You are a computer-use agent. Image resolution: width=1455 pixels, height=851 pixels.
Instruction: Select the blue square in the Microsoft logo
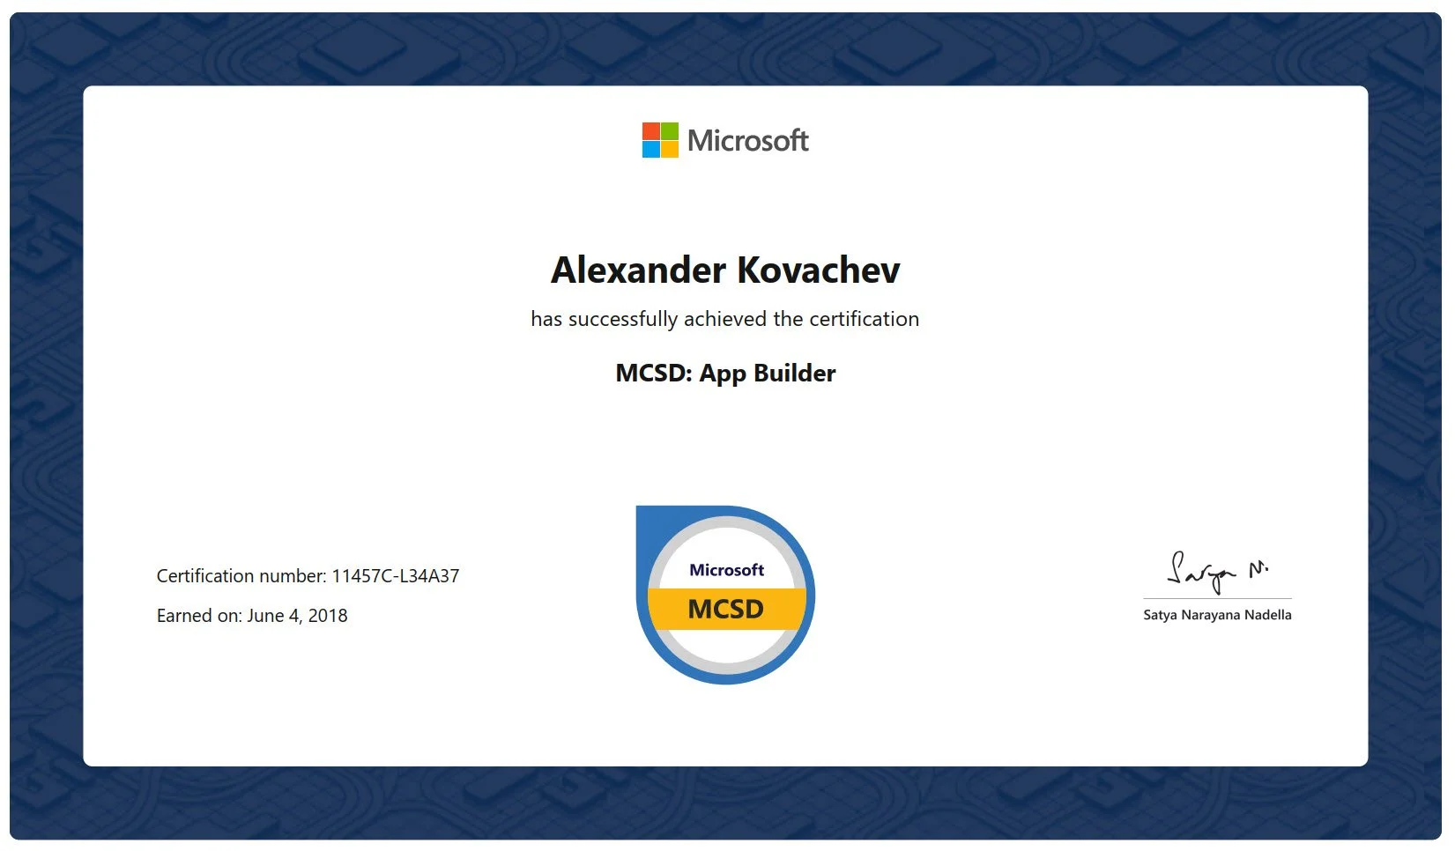tap(650, 149)
